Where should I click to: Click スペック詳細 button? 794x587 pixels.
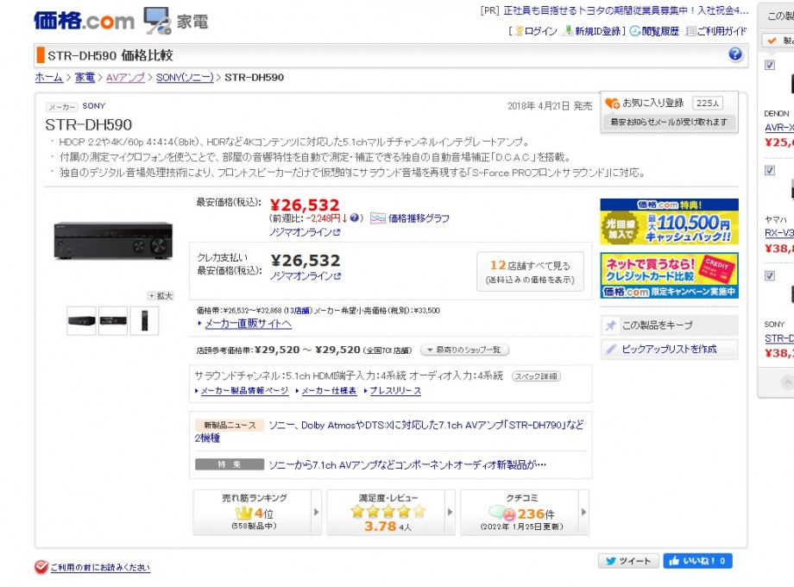pos(536,376)
